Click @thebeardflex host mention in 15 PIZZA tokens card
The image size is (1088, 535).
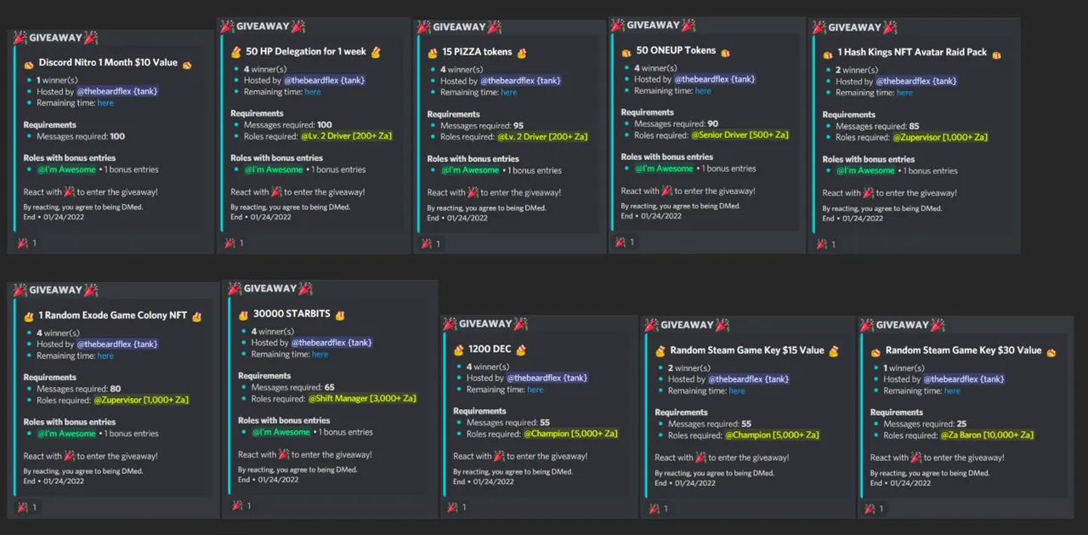[521, 81]
